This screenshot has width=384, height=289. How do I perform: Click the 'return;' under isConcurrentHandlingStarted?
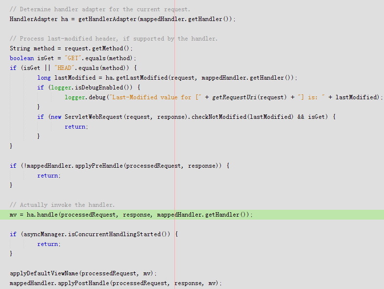click(49, 244)
